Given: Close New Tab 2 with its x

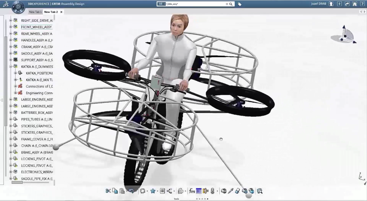Looking at the screenshot, I should point(61,12).
